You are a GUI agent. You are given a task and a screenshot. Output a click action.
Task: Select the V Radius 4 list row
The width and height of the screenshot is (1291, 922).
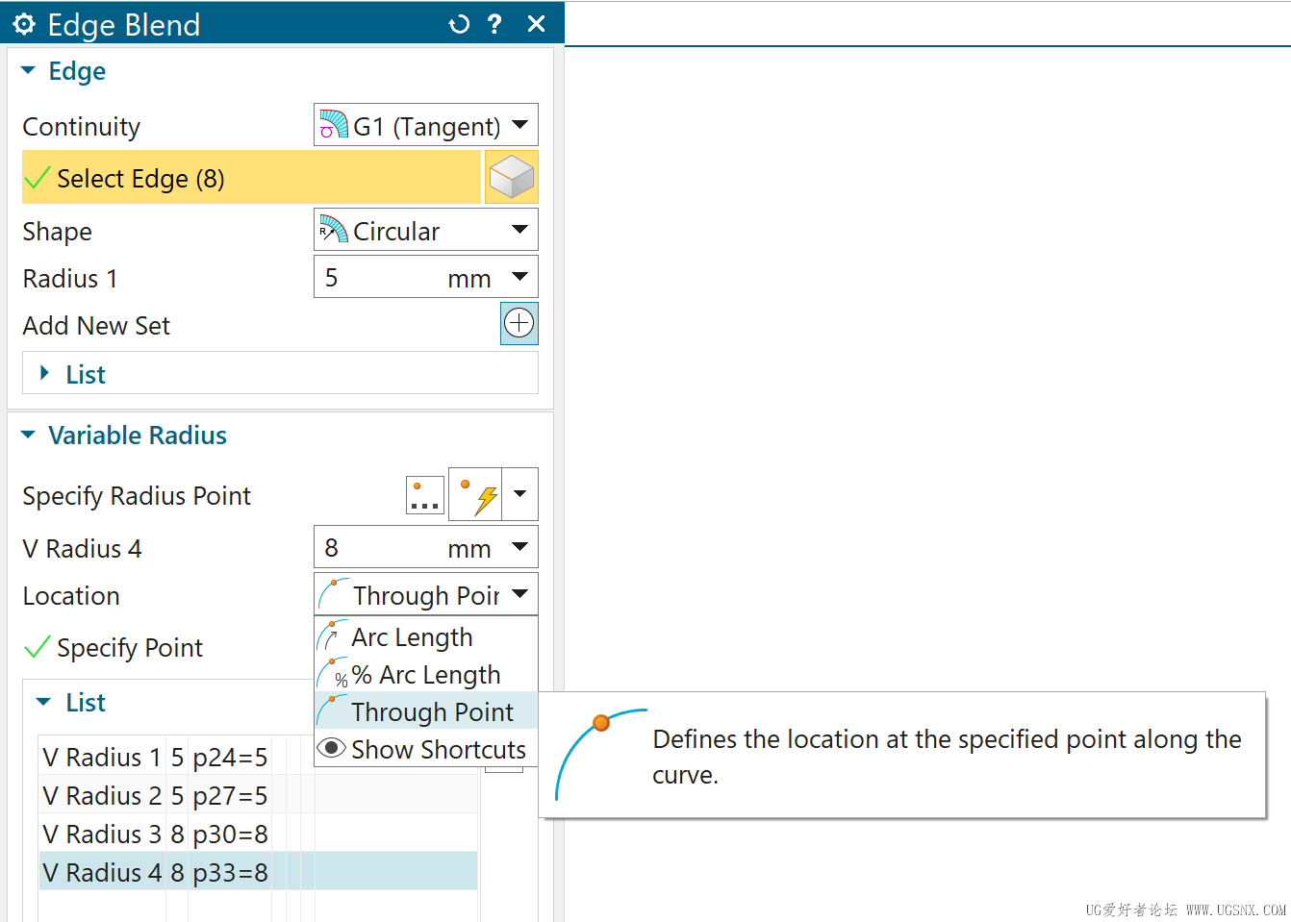(x=258, y=872)
